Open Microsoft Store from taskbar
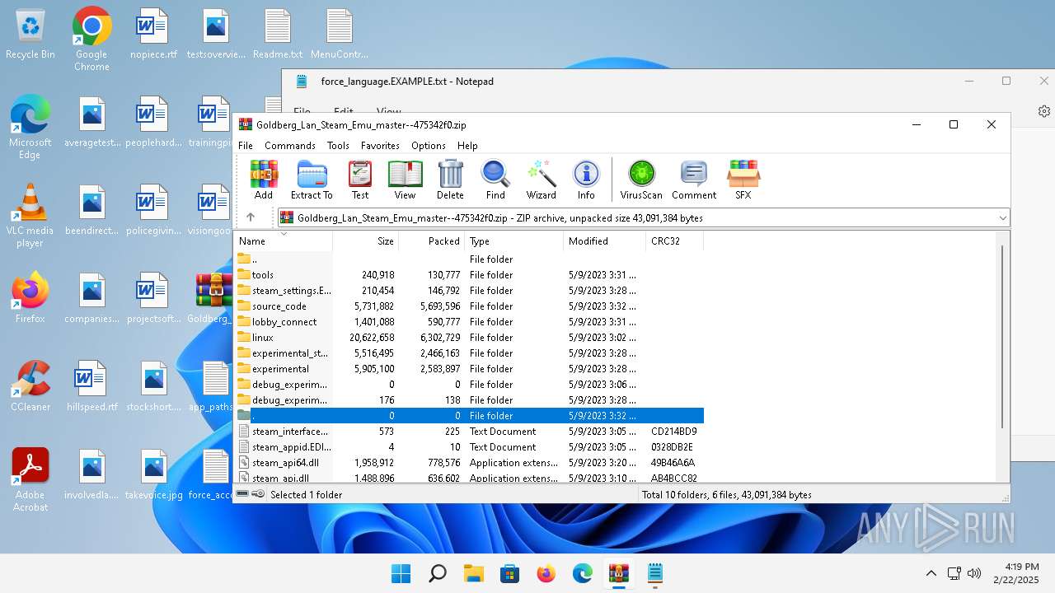Screen dimensions: 1055x593 tap(510, 573)
